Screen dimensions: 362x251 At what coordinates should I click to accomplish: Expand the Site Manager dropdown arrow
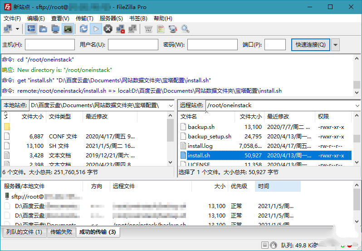(18, 29)
